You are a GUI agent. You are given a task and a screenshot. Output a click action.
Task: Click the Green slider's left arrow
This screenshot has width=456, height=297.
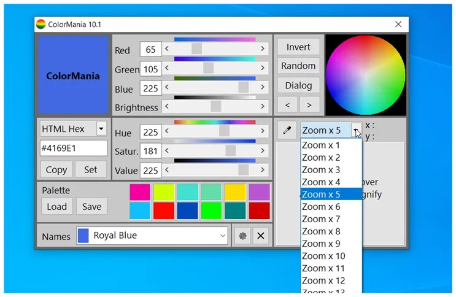[x=167, y=68]
